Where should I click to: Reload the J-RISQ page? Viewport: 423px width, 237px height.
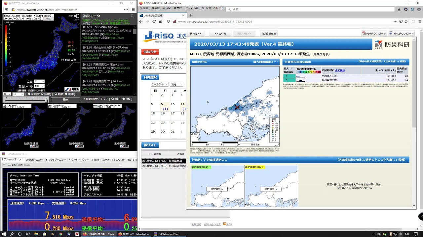click(154, 21)
